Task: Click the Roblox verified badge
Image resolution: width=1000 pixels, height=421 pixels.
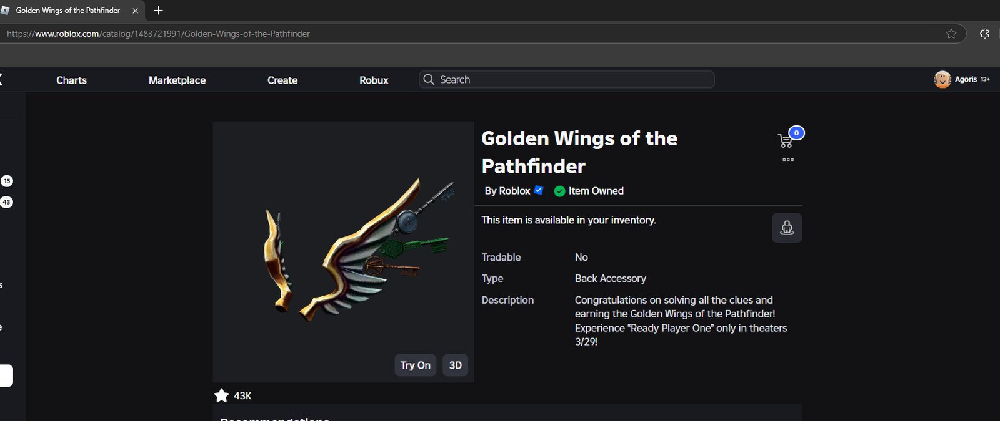Action: click(x=539, y=190)
